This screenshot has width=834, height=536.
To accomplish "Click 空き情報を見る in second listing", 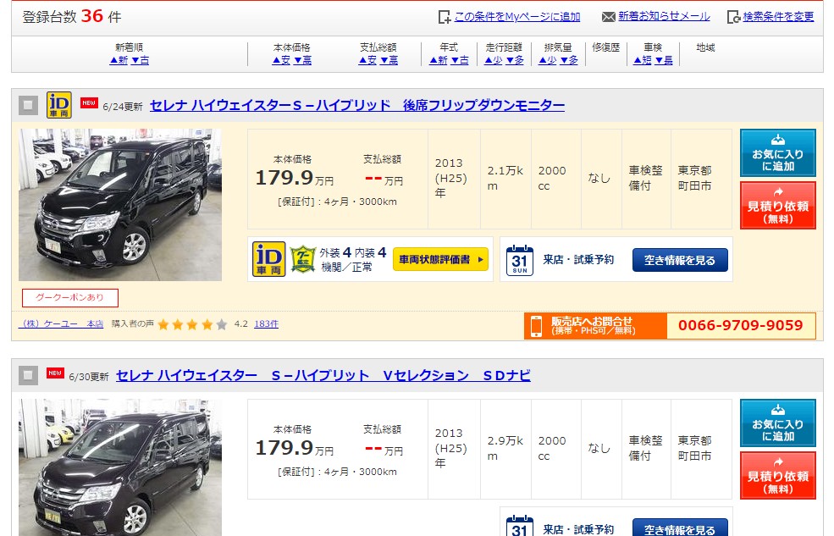I will [x=680, y=528].
